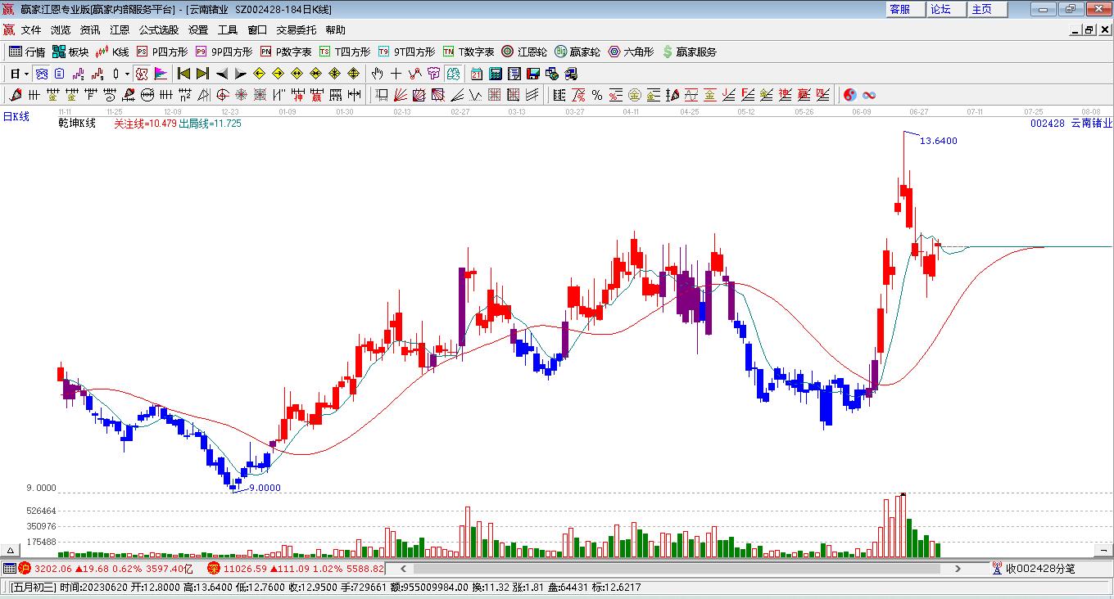The image size is (1114, 599).
Task: Jump to first bar with green arrow
Action: (184, 74)
